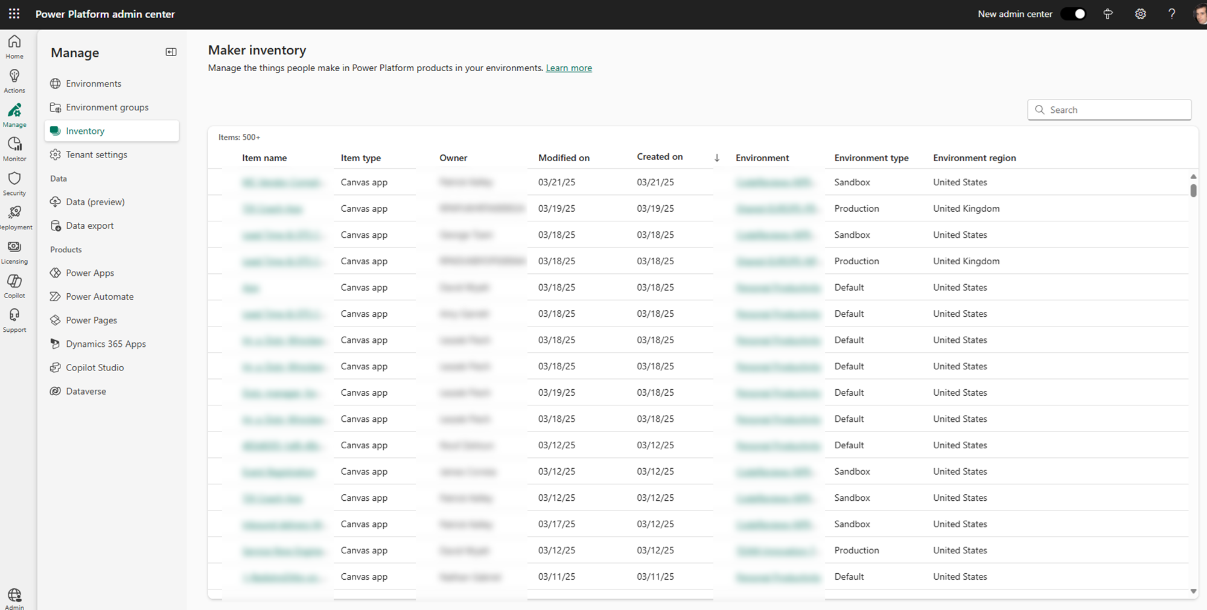Open Monitor in the left rail

[14, 149]
